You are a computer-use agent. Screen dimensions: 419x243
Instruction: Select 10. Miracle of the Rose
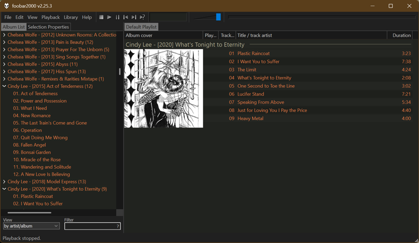[37, 159]
